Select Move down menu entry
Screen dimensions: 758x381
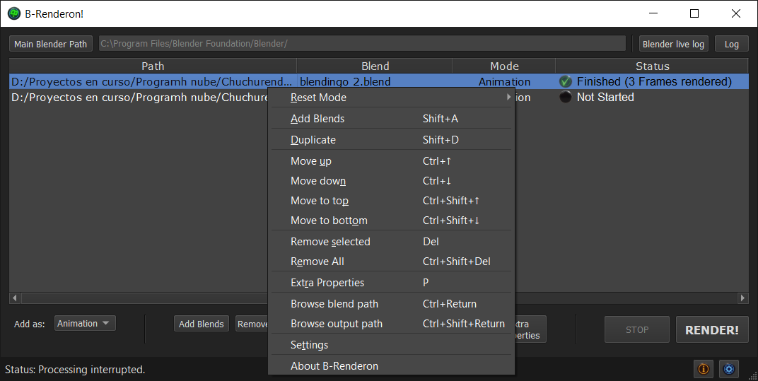coord(391,181)
